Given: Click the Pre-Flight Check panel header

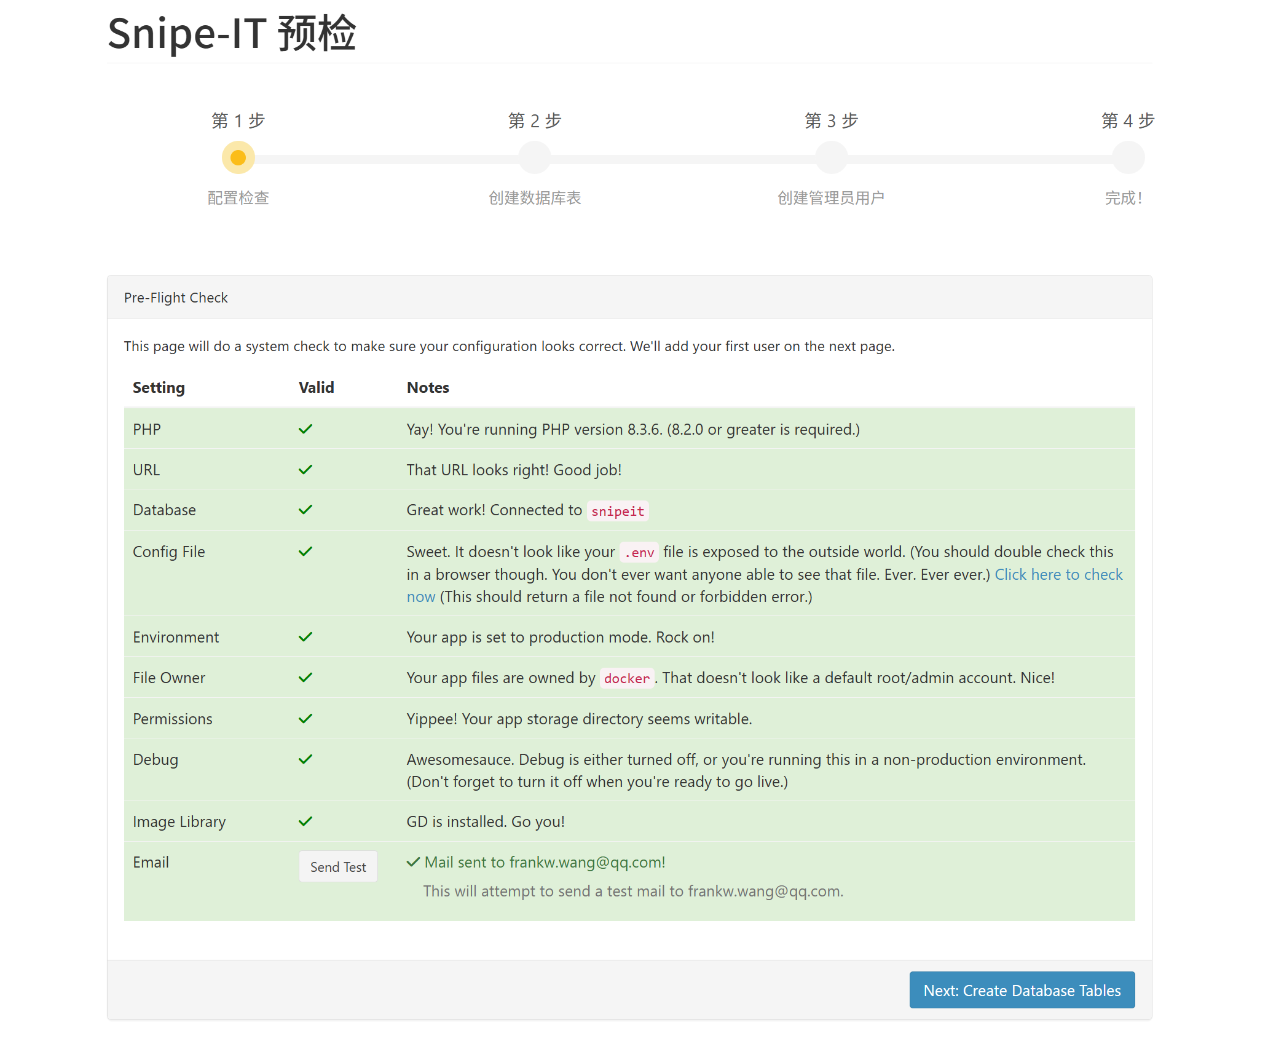Looking at the screenshot, I should tap(176, 297).
